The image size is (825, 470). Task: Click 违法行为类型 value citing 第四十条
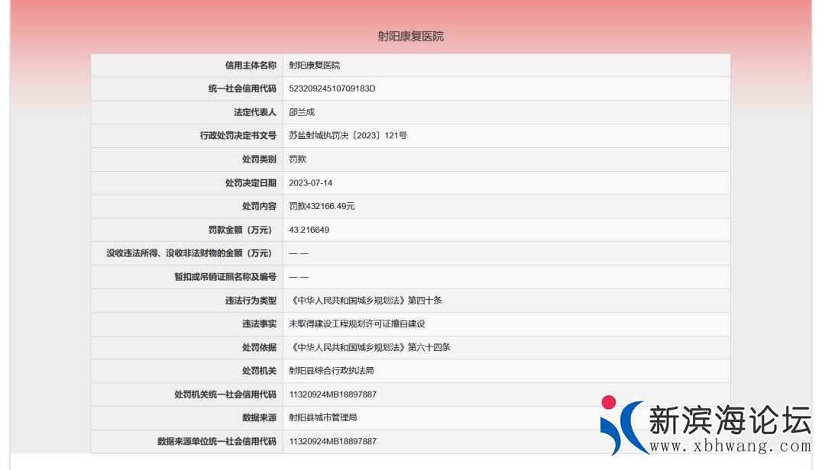click(x=365, y=301)
